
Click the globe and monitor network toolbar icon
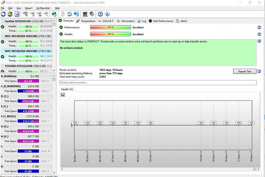click(x=76, y=14)
